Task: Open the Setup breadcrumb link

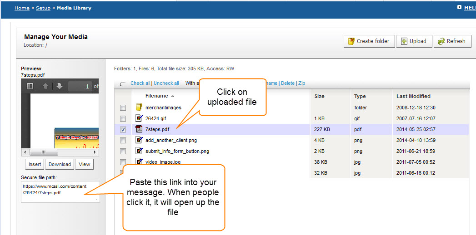Action: click(x=43, y=8)
